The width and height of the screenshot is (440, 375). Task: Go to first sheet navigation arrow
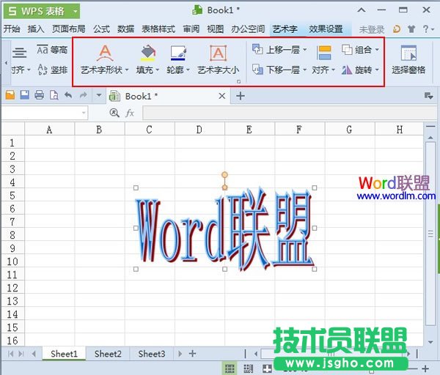(x=10, y=354)
